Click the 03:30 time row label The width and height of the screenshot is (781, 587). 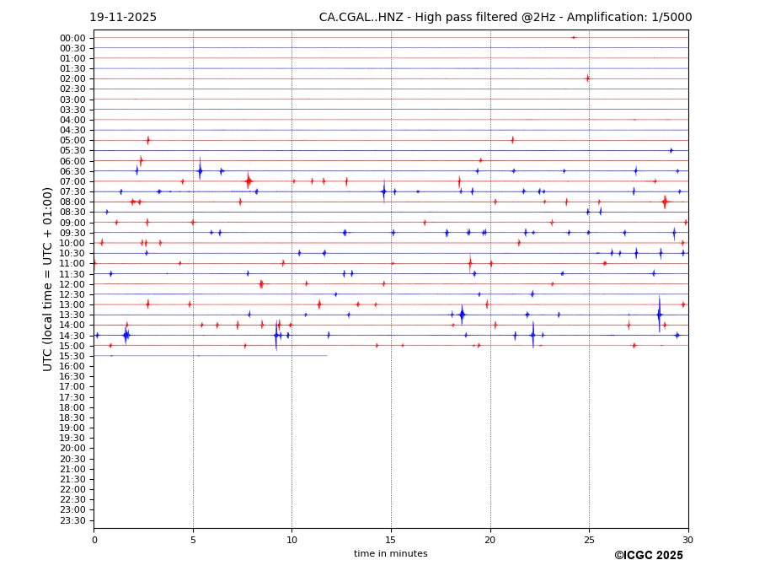[72, 110]
